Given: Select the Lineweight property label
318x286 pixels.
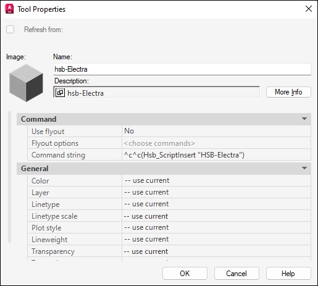Looking at the screenshot, I should click(x=49, y=240).
